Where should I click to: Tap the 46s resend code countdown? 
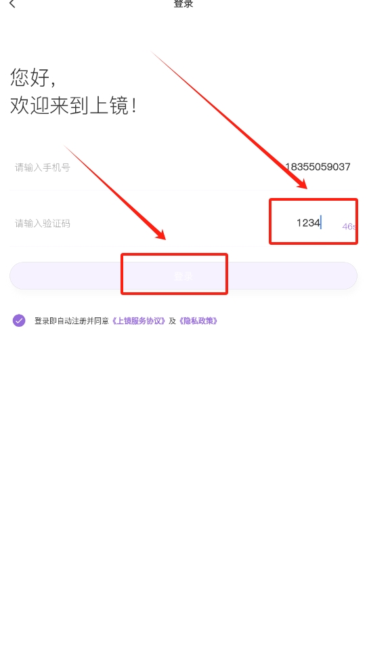point(349,226)
